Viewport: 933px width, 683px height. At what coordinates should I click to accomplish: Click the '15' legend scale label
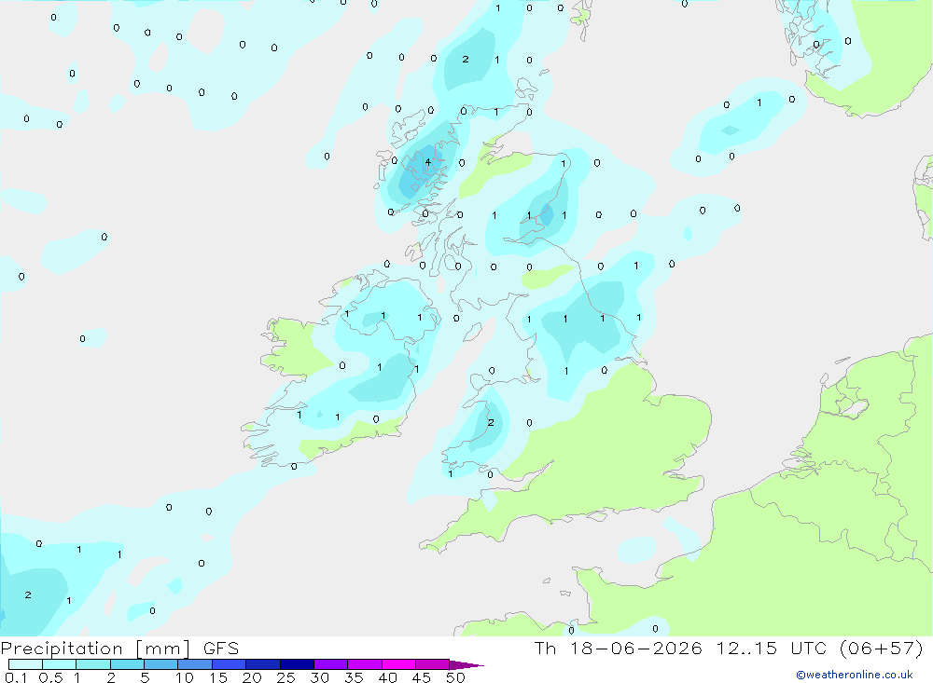(217, 677)
